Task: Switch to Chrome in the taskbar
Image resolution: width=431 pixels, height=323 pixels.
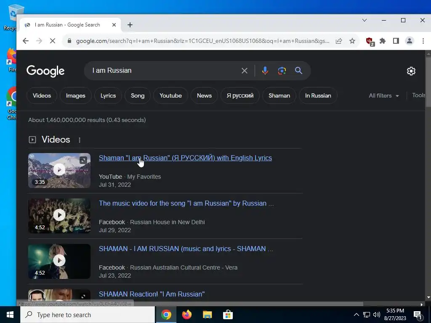Action: 166,315
